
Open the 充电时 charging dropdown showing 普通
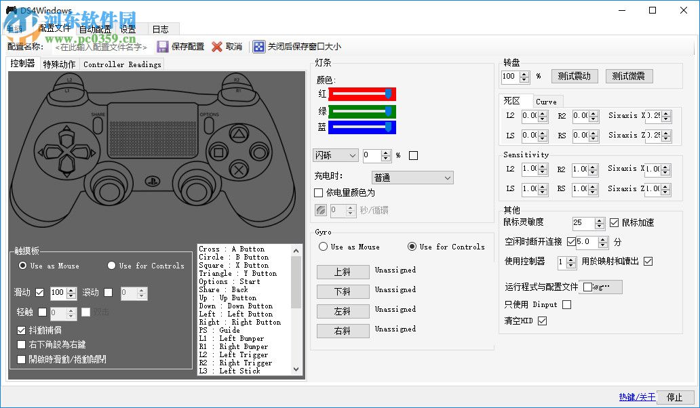coord(411,177)
